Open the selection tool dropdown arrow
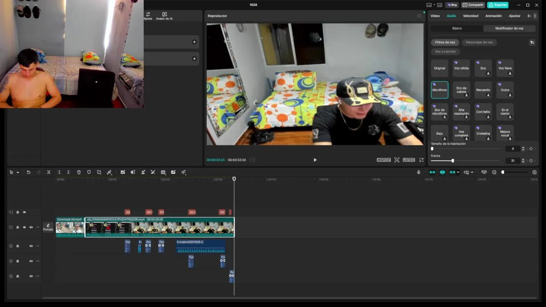546x307 pixels. (x=17, y=172)
